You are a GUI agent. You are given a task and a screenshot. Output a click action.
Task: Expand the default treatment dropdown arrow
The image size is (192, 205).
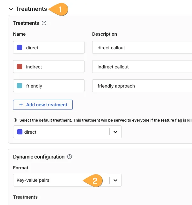pyautogui.click(x=115, y=132)
